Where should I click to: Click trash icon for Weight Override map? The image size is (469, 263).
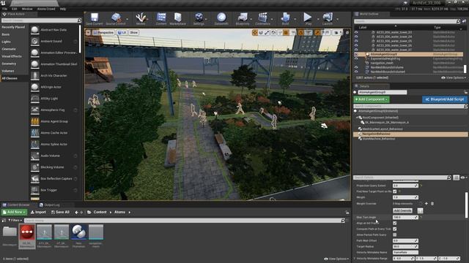click(432, 204)
